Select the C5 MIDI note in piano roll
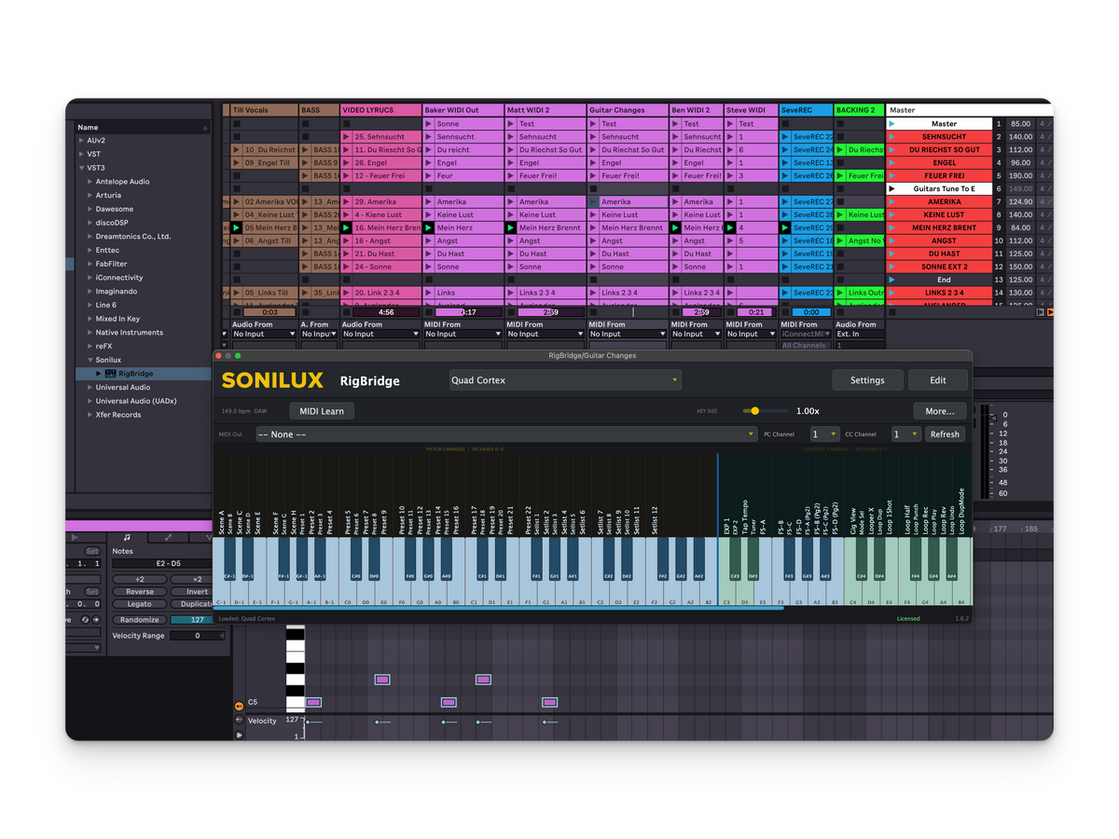The image size is (1119, 839). [313, 703]
